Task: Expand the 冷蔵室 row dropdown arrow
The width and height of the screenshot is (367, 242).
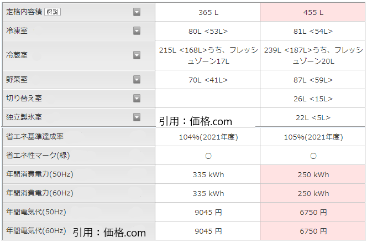Action: click(137, 55)
